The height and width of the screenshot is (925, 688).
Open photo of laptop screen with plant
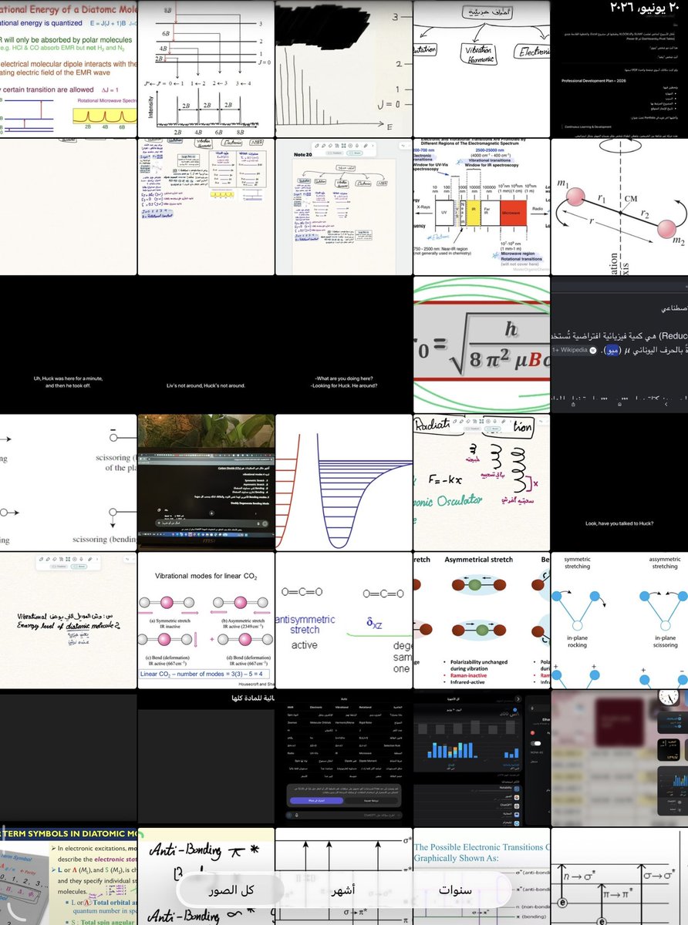(206, 483)
